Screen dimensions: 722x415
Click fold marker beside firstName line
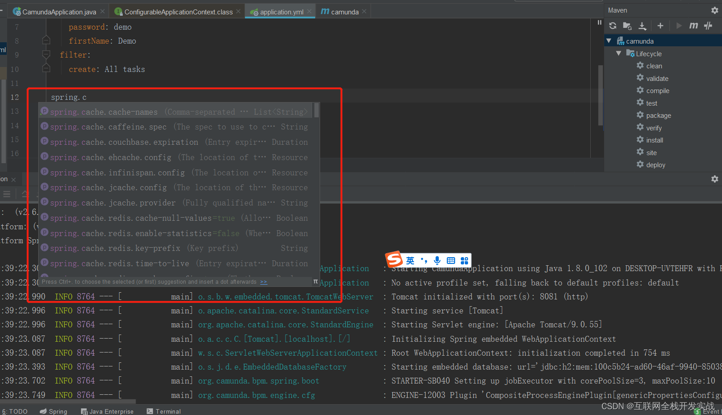click(x=46, y=40)
